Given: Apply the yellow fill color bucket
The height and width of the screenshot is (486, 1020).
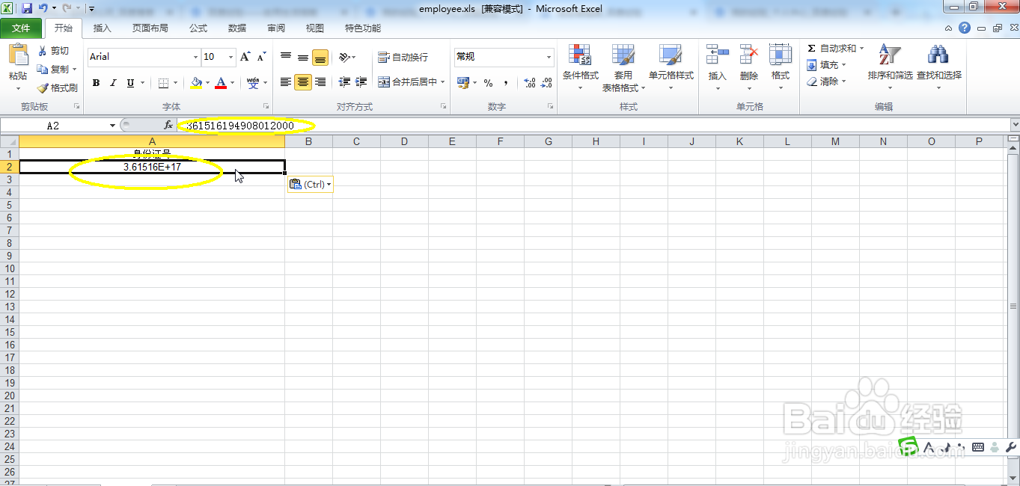Looking at the screenshot, I should pos(196,83).
